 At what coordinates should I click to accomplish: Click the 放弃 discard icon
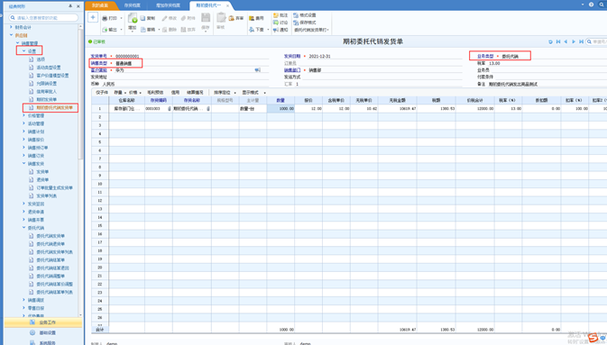(x=183, y=30)
